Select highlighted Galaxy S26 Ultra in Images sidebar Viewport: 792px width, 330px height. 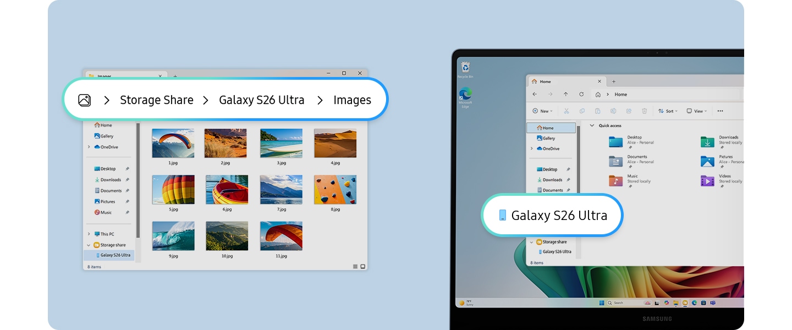tap(109, 255)
